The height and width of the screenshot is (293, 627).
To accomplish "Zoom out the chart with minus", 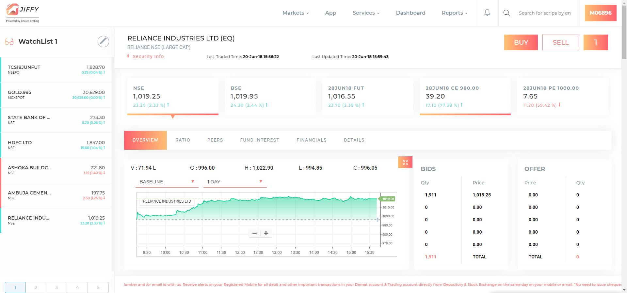I will [254, 233].
